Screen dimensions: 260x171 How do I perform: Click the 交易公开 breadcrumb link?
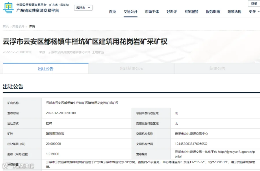pos(18,26)
